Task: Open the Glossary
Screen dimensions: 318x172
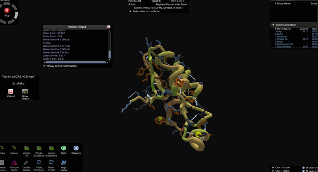Action: [x=76, y=150]
